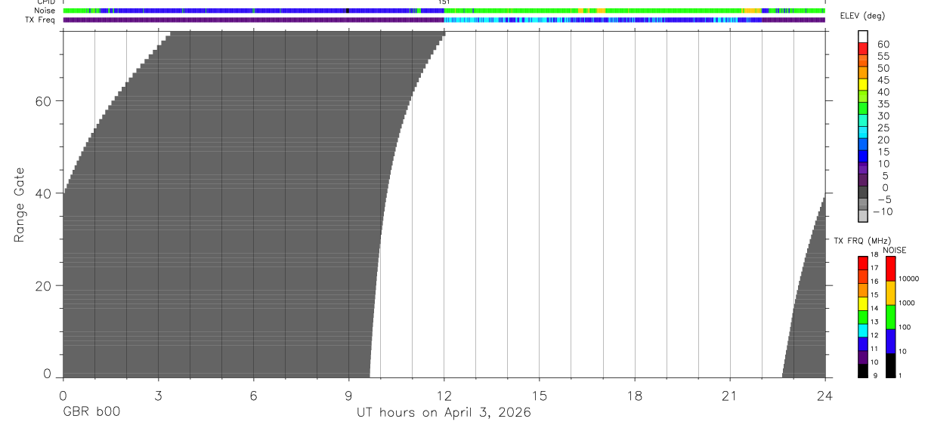This screenshot has width=928, height=428.
Task: Click the TX Freq color strip above the plot
Action: [444, 20]
